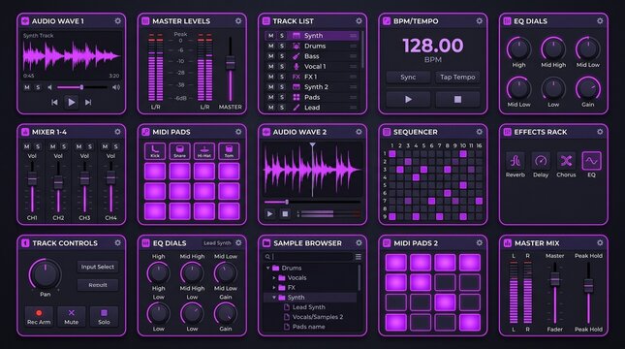This screenshot has width=625, height=349.
Task: Open settings gear of Track List panel
Action: click(x=359, y=20)
